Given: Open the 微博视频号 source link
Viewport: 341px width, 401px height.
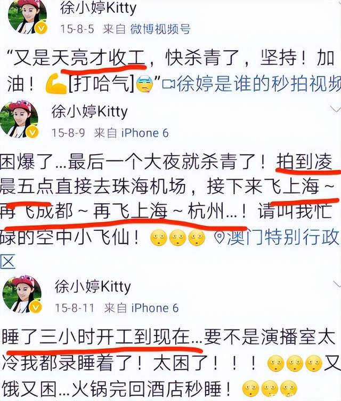Looking at the screenshot, I should coord(160,29).
